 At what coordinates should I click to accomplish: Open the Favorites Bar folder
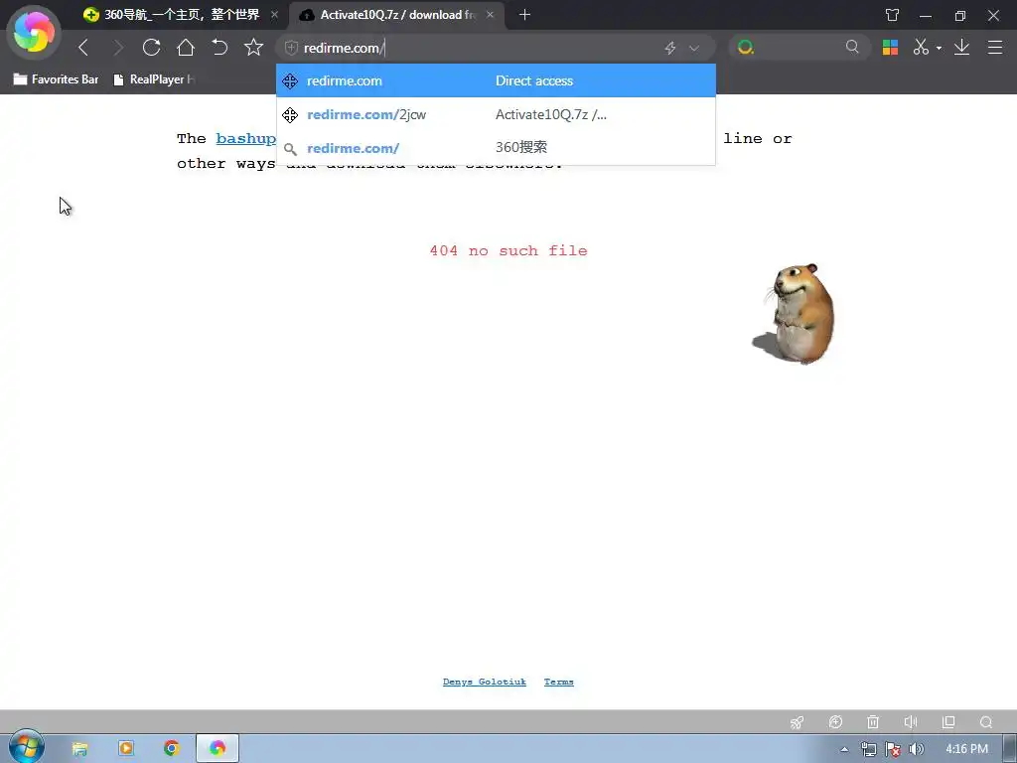(56, 79)
